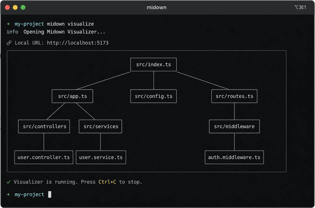Click the top prompt arrow before my-project
The image size is (315, 208).
pyautogui.click(x=8, y=24)
